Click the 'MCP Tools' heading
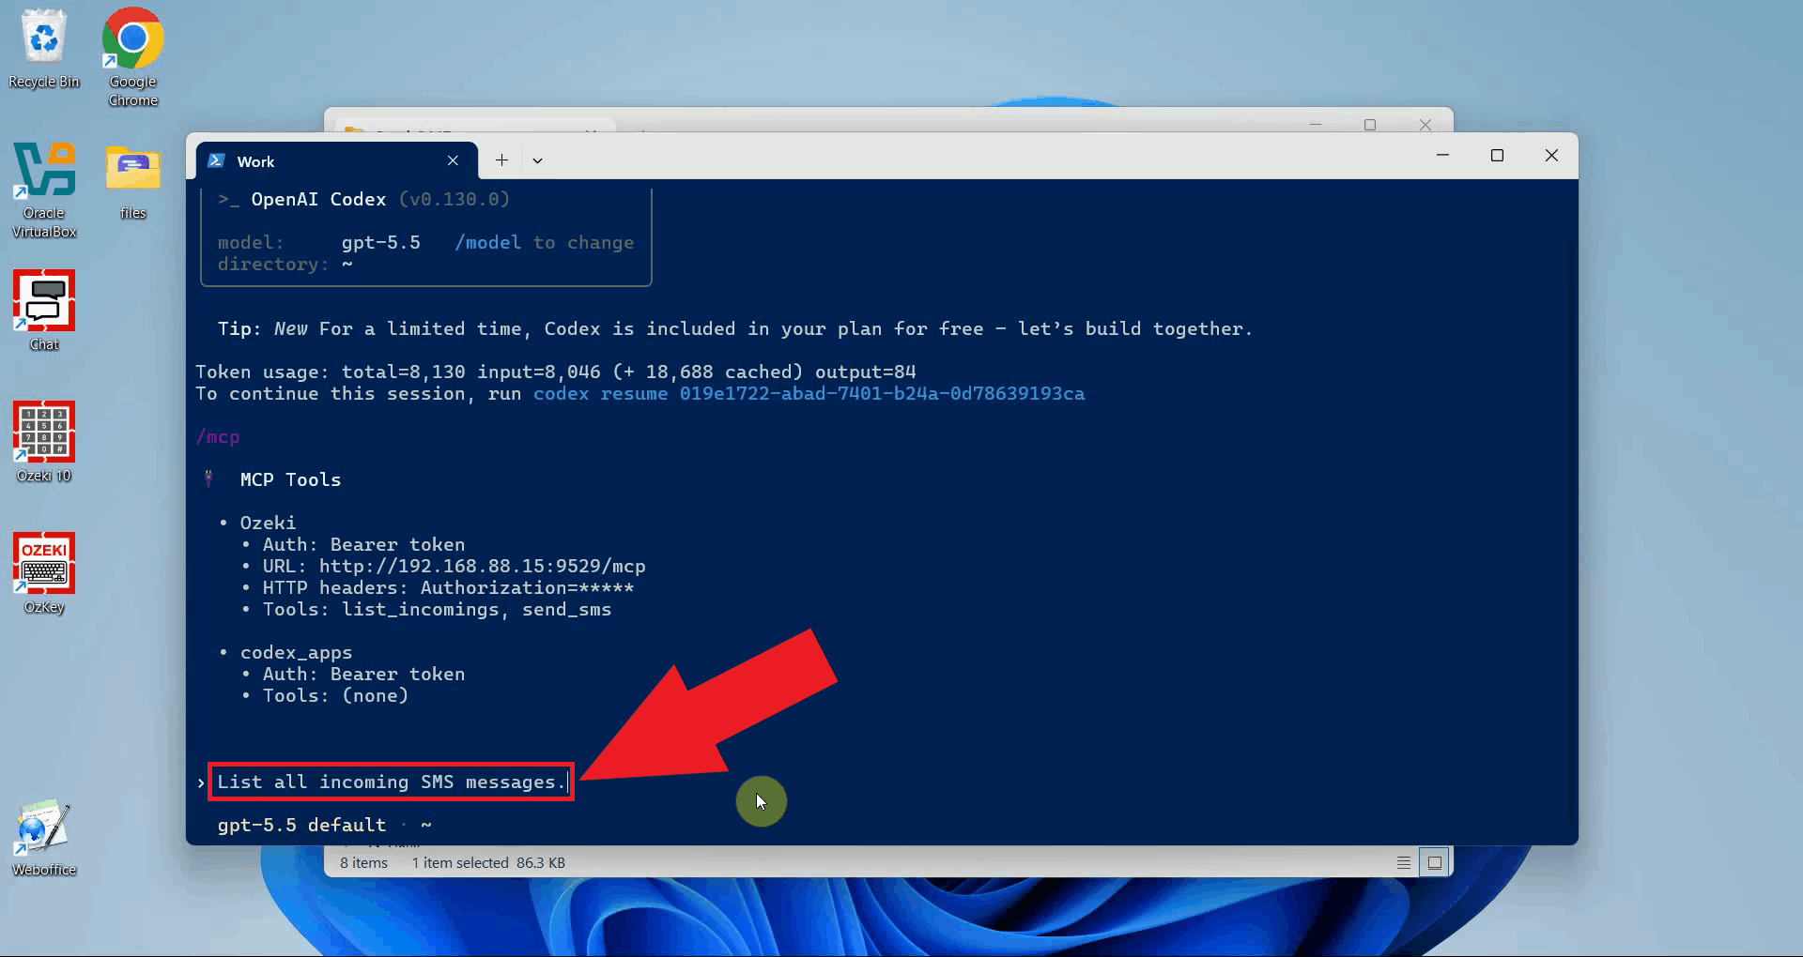Screen dimensions: 1803x957 pyautogui.click(x=290, y=479)
